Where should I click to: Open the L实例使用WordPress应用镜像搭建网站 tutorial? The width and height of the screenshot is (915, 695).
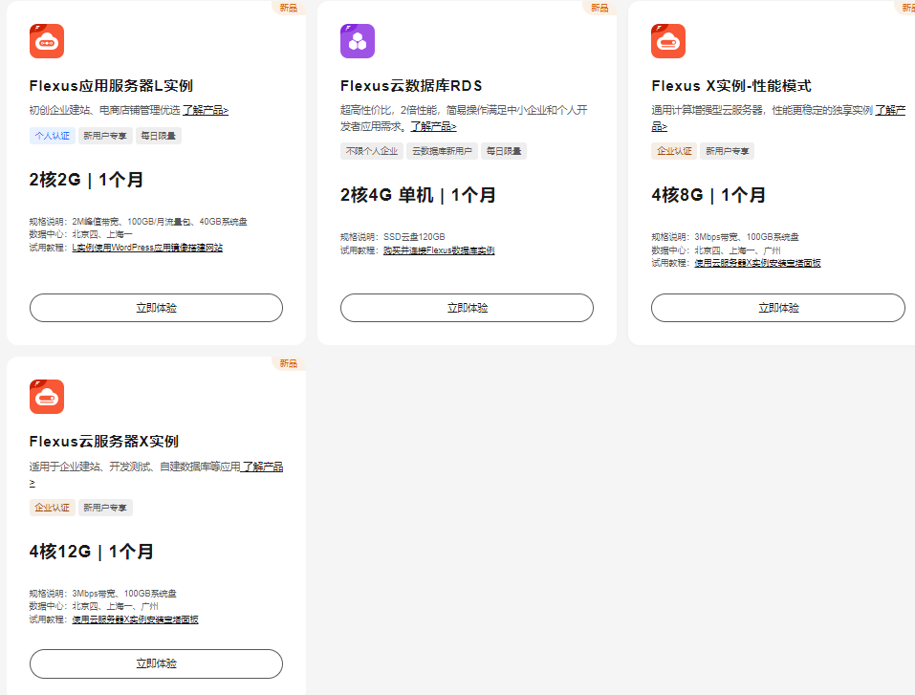pos(147,248)
